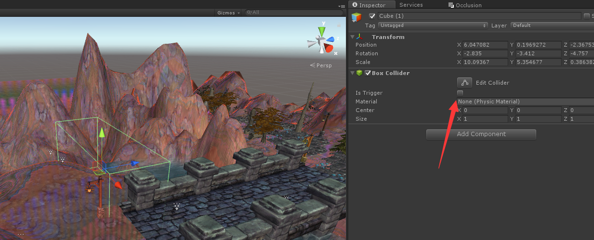Click the Occlusion tab icon
The width and height of the screenshot is (594, 240).
[451, 5]
